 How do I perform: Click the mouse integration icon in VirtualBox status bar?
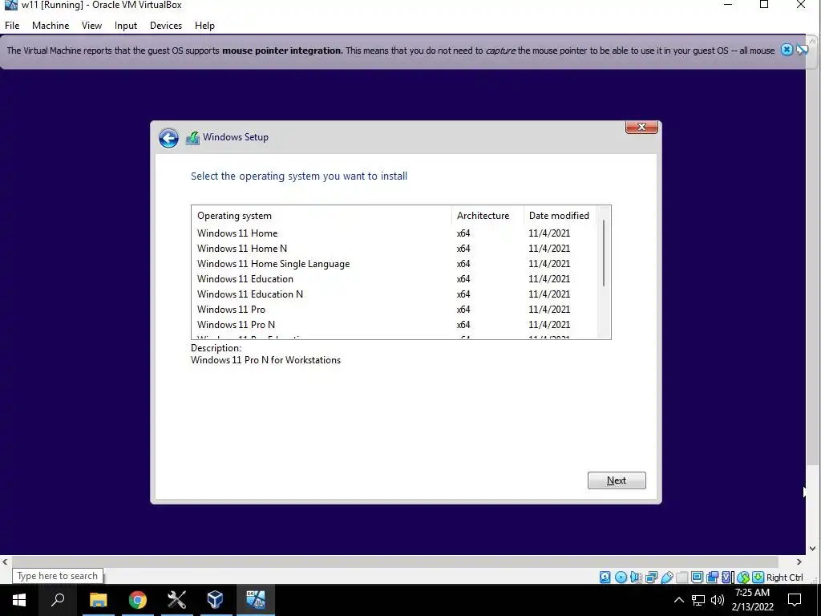[x=743, y=577]
